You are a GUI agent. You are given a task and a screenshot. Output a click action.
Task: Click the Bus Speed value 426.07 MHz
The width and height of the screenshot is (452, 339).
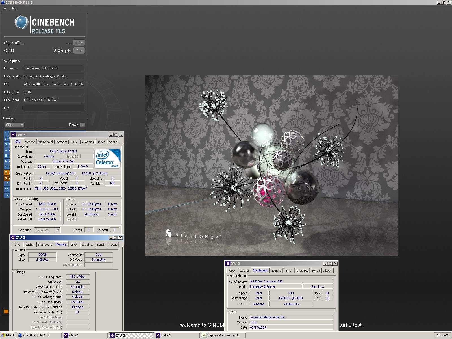click(47, 214)
